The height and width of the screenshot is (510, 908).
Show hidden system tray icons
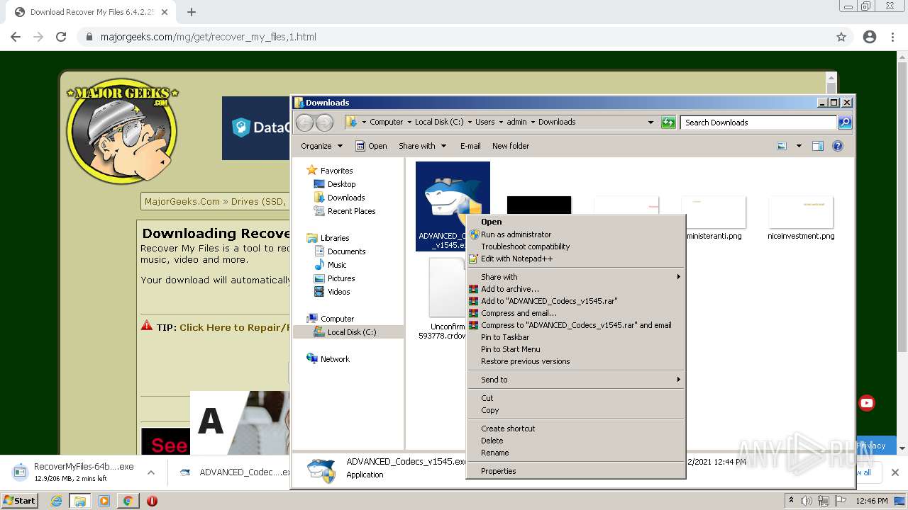[x=791, y=501]
